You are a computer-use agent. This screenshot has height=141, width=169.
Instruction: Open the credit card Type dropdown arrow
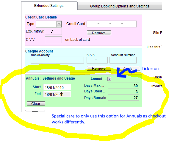[59, 24]
